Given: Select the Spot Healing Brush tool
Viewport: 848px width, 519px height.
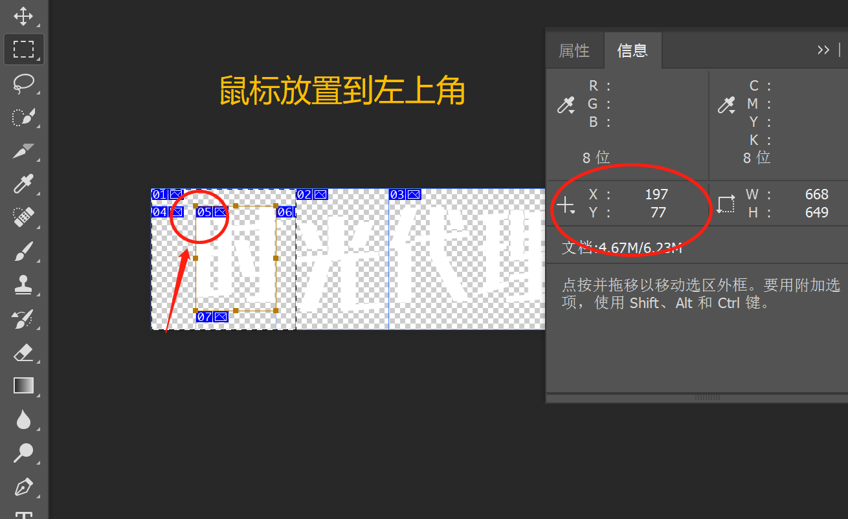Looking at the screenshot, I should (x=23, y=218).
